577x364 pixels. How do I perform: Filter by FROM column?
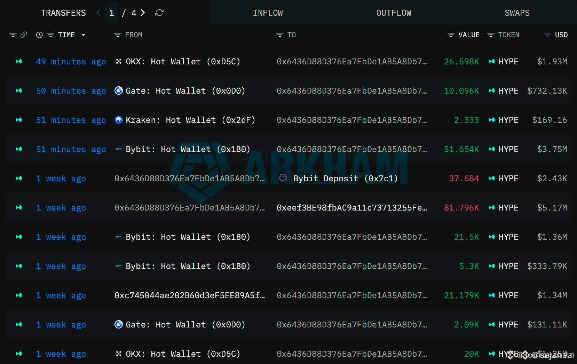118,35
